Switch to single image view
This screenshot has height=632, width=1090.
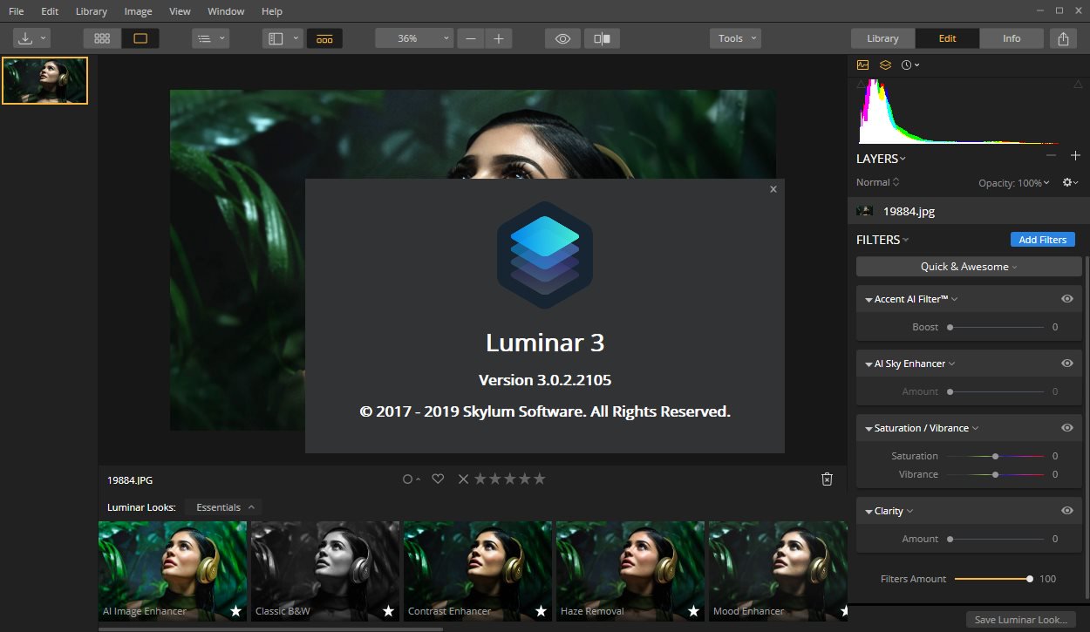pos(140,38)
